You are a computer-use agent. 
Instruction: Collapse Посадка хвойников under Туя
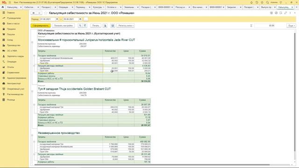click(x=34, y=105)
